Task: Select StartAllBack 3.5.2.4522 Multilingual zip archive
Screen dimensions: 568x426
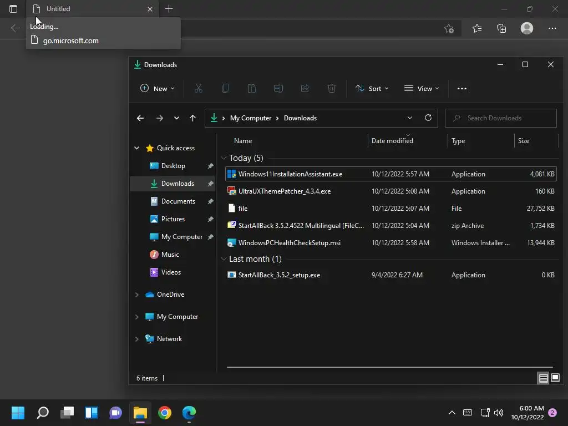Action: click(391, 226)
